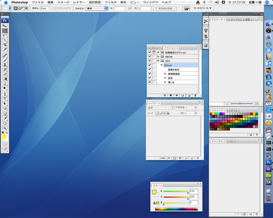The height and width of the screenshot is (218, 273).
Task: Toggle lock all in Layers panel
Action: pos(168,113)
